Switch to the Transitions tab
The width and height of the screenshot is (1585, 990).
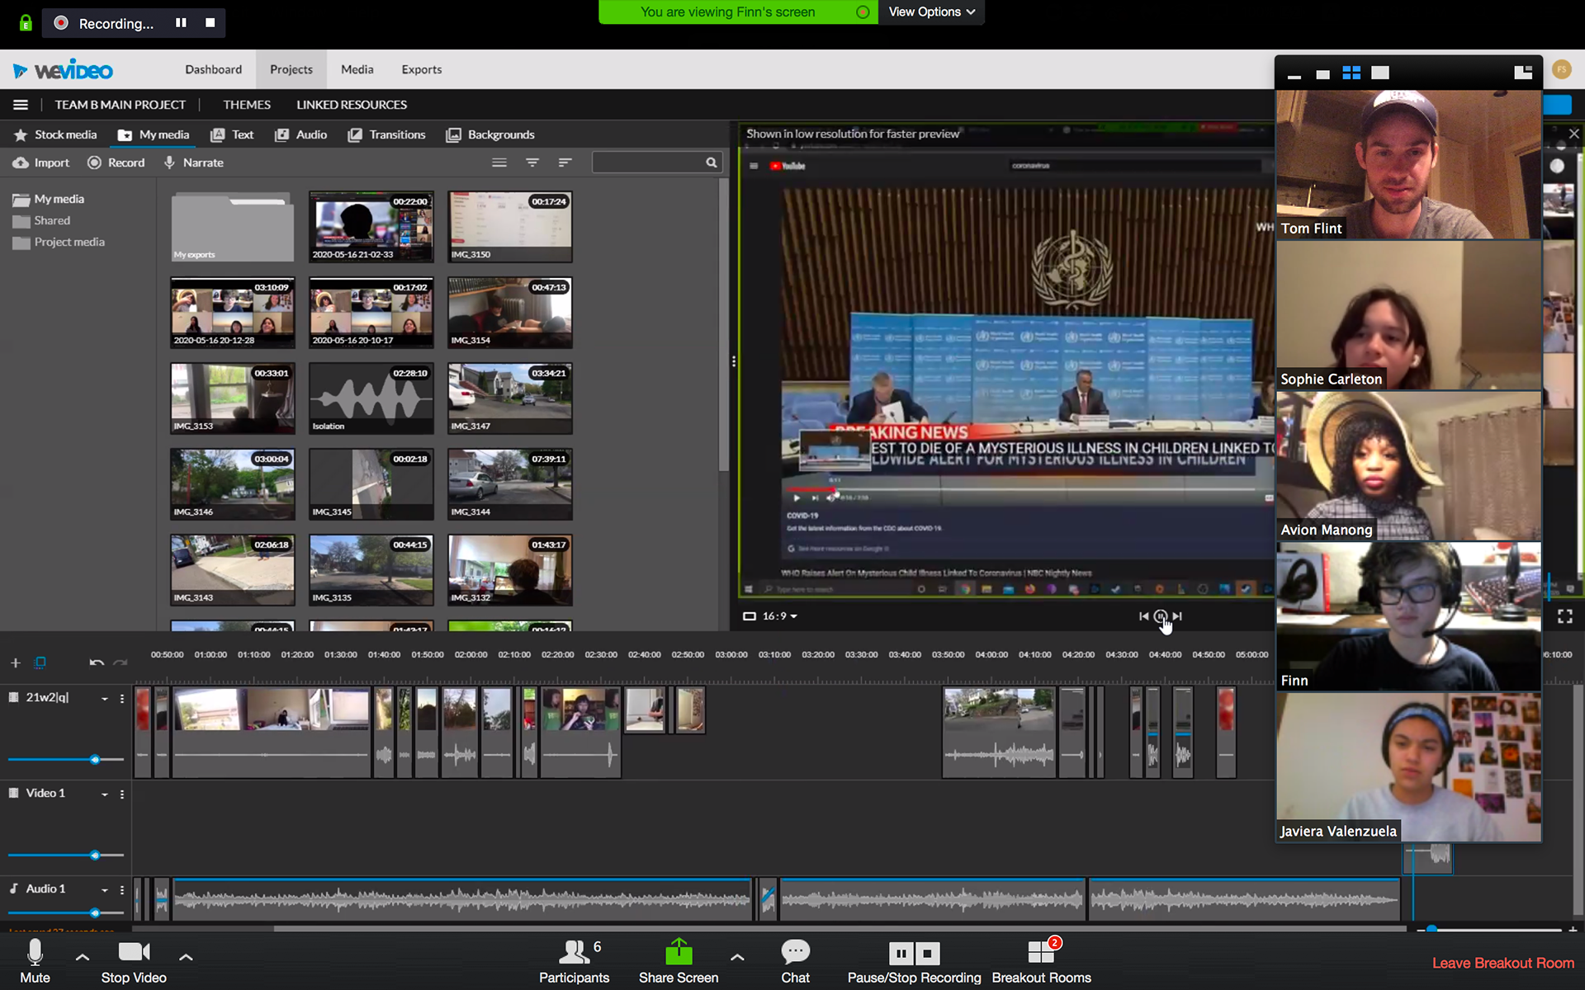(387, 134)
